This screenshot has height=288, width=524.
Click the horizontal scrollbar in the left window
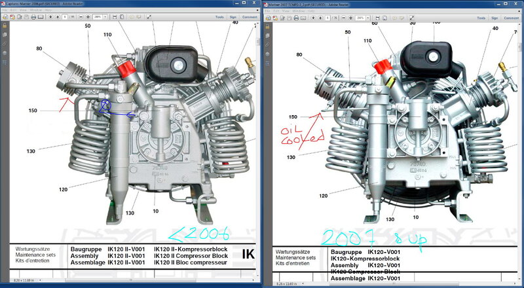click(131, 281)
